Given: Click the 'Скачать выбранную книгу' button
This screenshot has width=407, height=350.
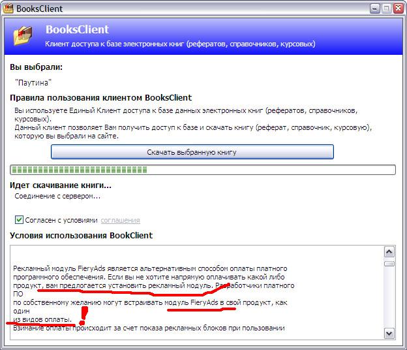Looking at the screenshot, I should point(192,152).
